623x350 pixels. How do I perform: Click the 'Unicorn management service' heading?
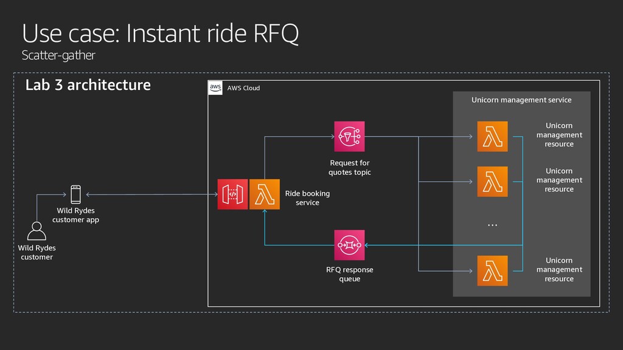521,100
